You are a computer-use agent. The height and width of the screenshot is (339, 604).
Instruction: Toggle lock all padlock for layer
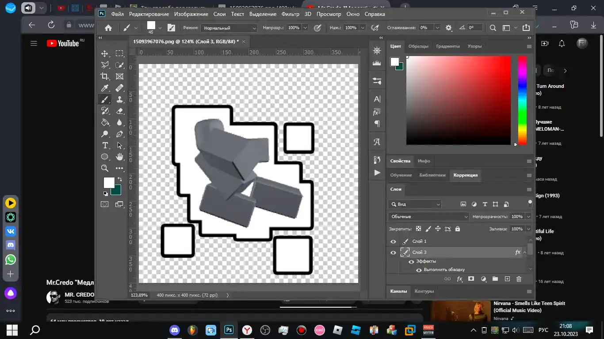457,229
